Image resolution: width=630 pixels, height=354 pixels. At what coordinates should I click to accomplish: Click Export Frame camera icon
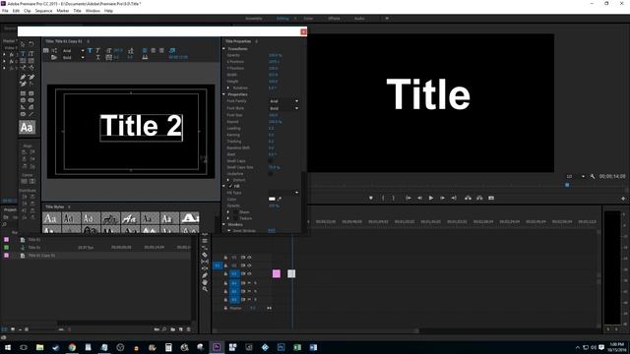point(491,198)
